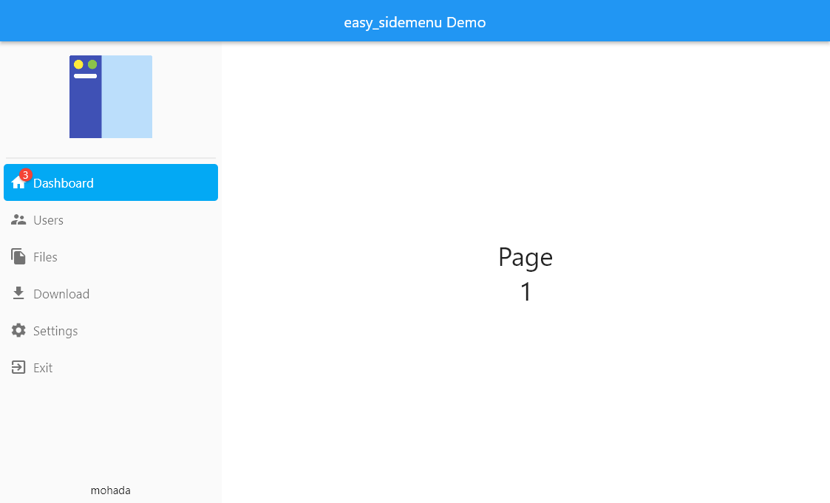Image resolution: width=830 pixels, height=503 pixels.
Task: Click the easy_sidemenu Demo title
Action: (x=415, y=22)
